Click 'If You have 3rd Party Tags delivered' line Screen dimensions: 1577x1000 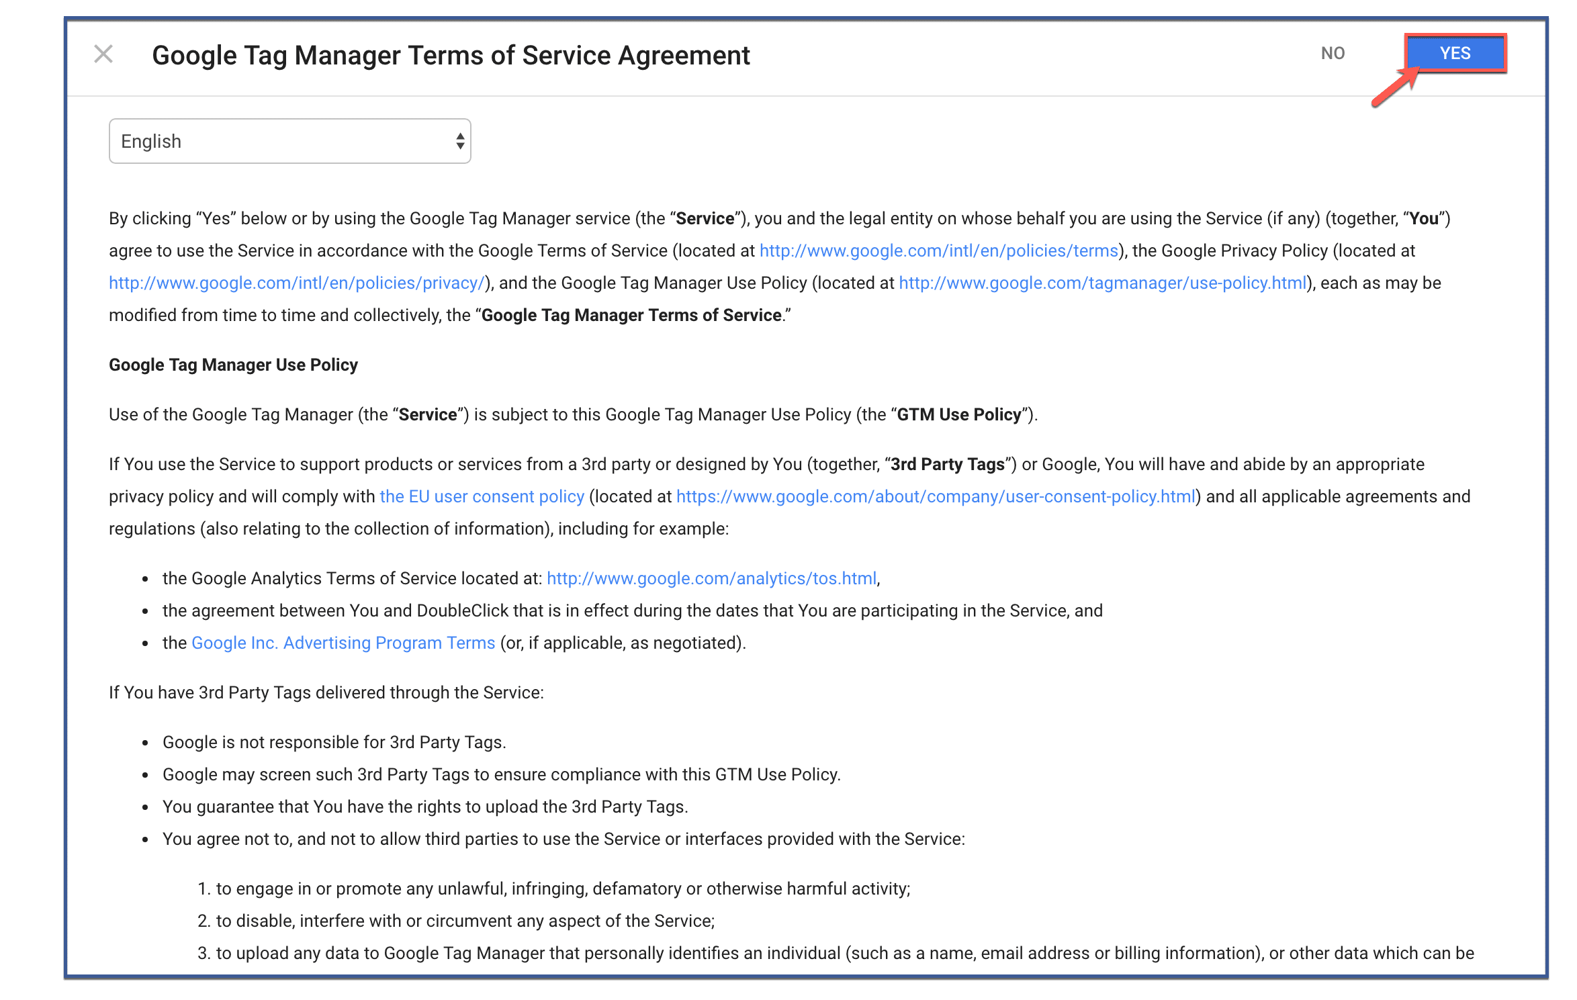[x=326, y=692]
